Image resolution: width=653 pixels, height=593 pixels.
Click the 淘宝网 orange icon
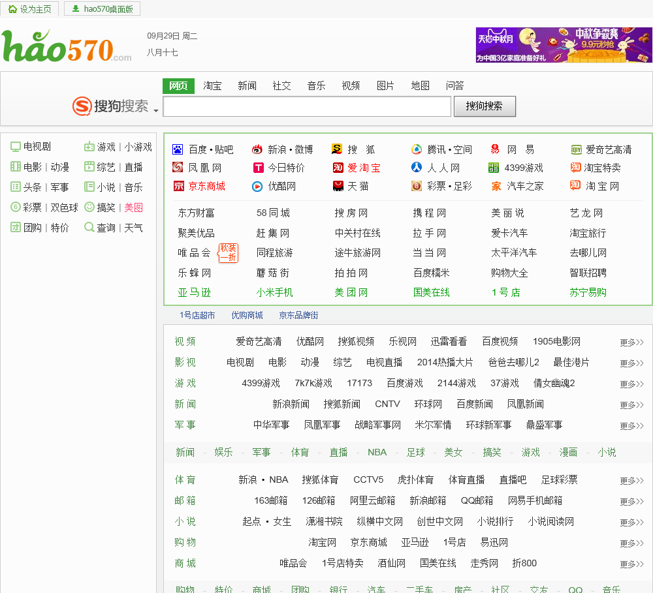pyautogui.click(x=575, y=185)
